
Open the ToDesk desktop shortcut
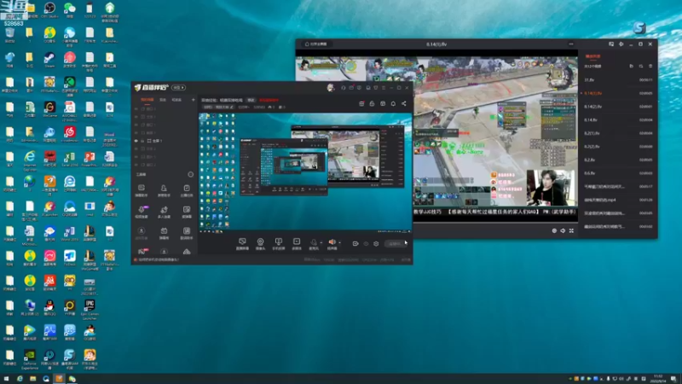click(70, 259)
